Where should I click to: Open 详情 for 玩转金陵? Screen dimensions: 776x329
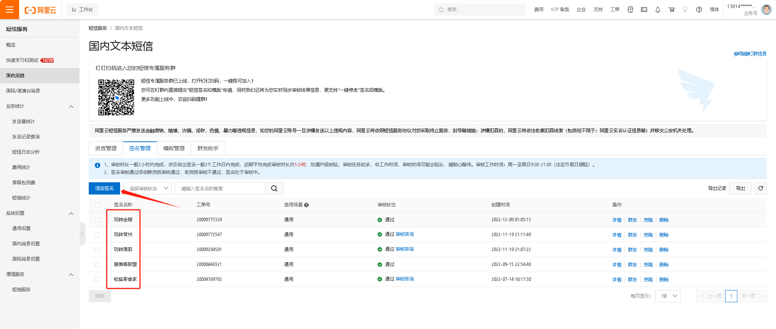[x=617, y=220]
